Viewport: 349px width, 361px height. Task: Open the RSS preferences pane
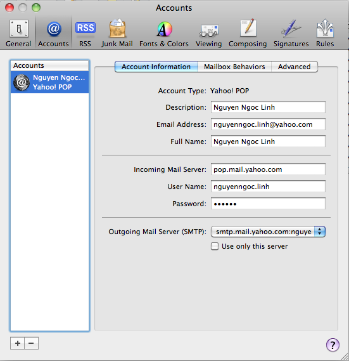point(86,34)
